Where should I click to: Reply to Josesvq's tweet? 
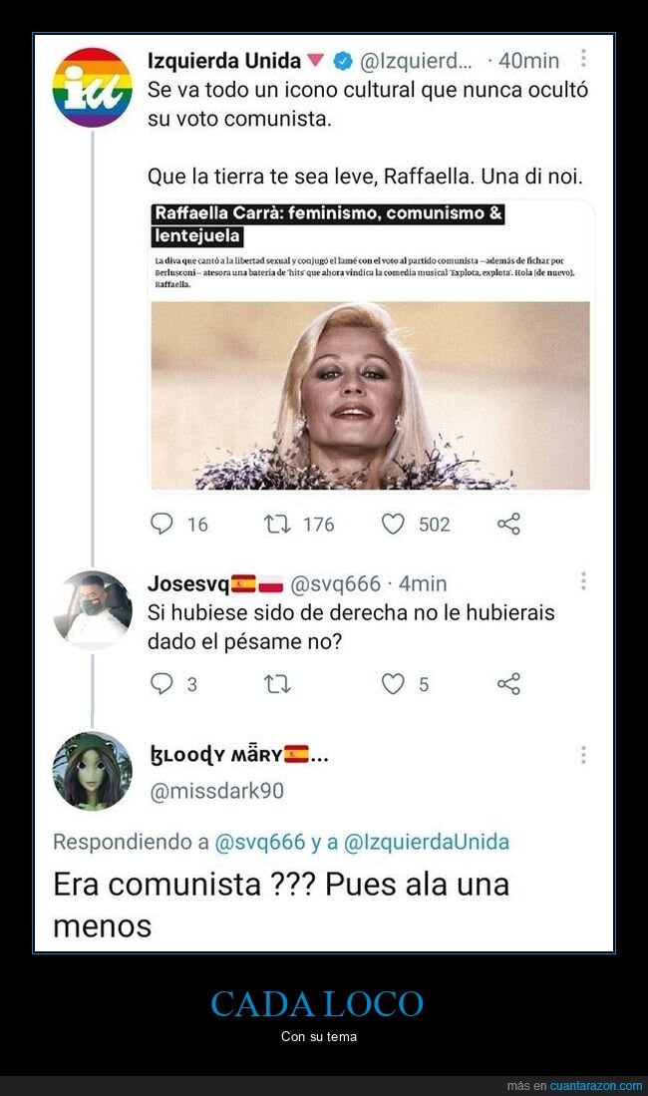(162, 683)
